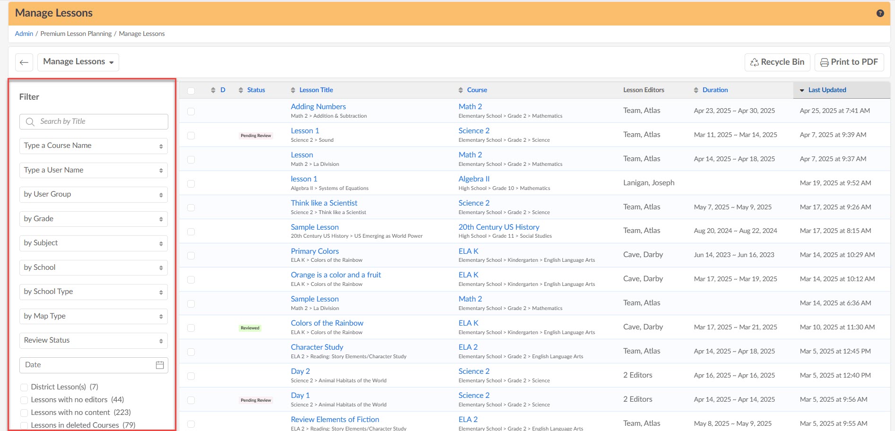Image resolution: width=895 pixels, height=431 pixels.
Task: Click Pending Review badge on Day 1 row
Action: pos(256,400)
